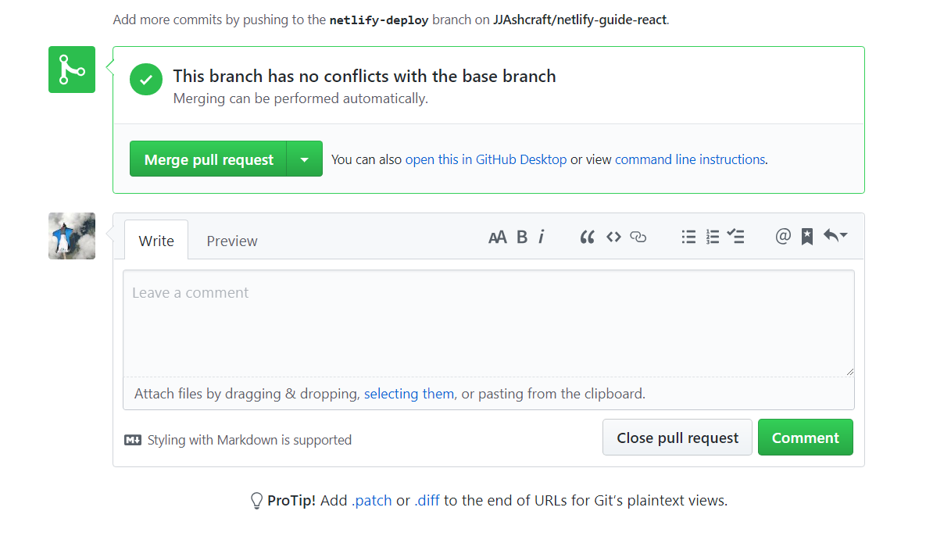Apply bold formatting to comment
The image size is (951, 543).
click(522, 238)
